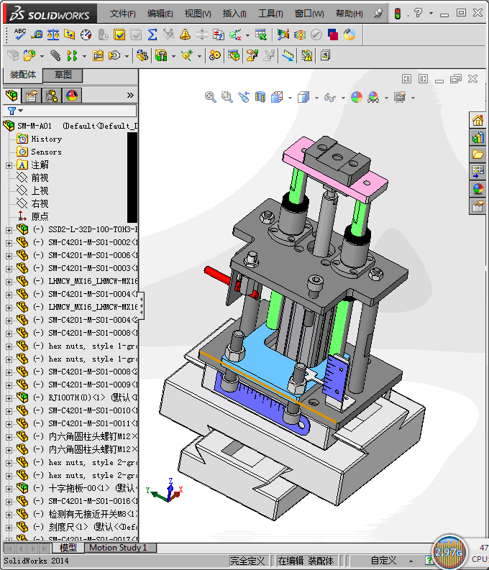
Task: Open Design Library task pane icon
Action: click(477, 137)
